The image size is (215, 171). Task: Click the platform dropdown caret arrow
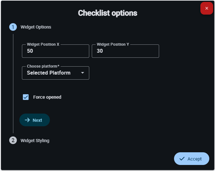tap(83, 73)
